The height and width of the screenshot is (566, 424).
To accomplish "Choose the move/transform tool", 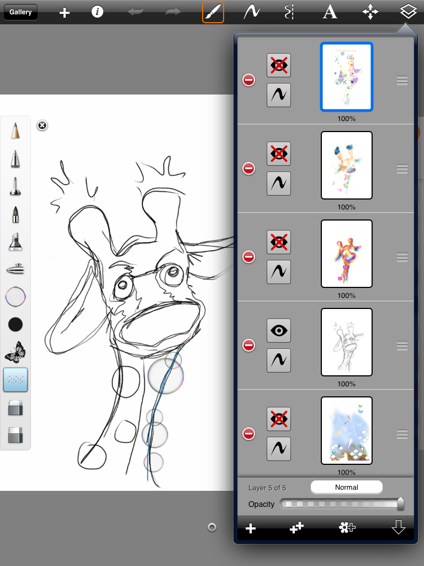I will click(370, 12).
